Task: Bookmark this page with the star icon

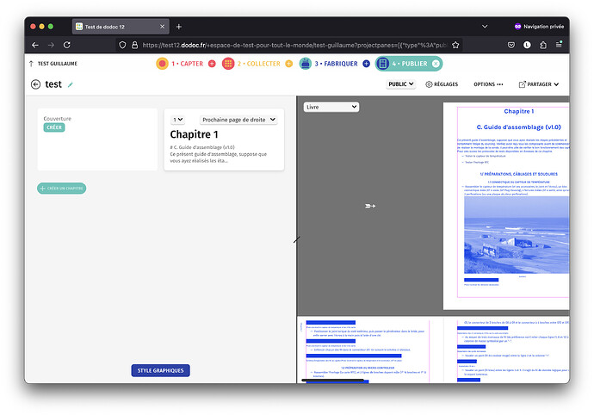Action: tap(455, 45)
